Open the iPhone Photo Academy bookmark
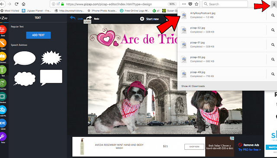The width and height of the screenshot is (277, 158). (x=102, y=10)
